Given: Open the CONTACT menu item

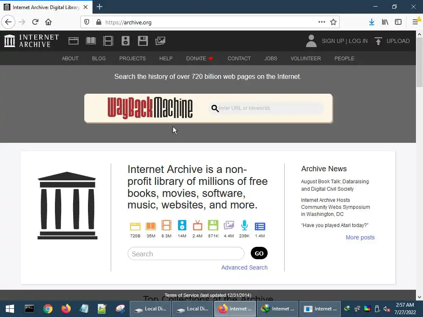Looking at the screenshot, I should coord(239,59).
